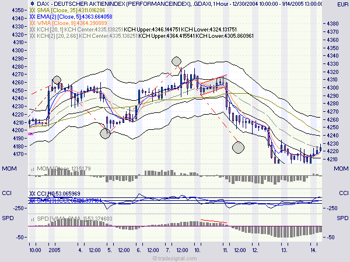
Task: Click the magenta marker near the 4200 level
Action: [30, 134]
